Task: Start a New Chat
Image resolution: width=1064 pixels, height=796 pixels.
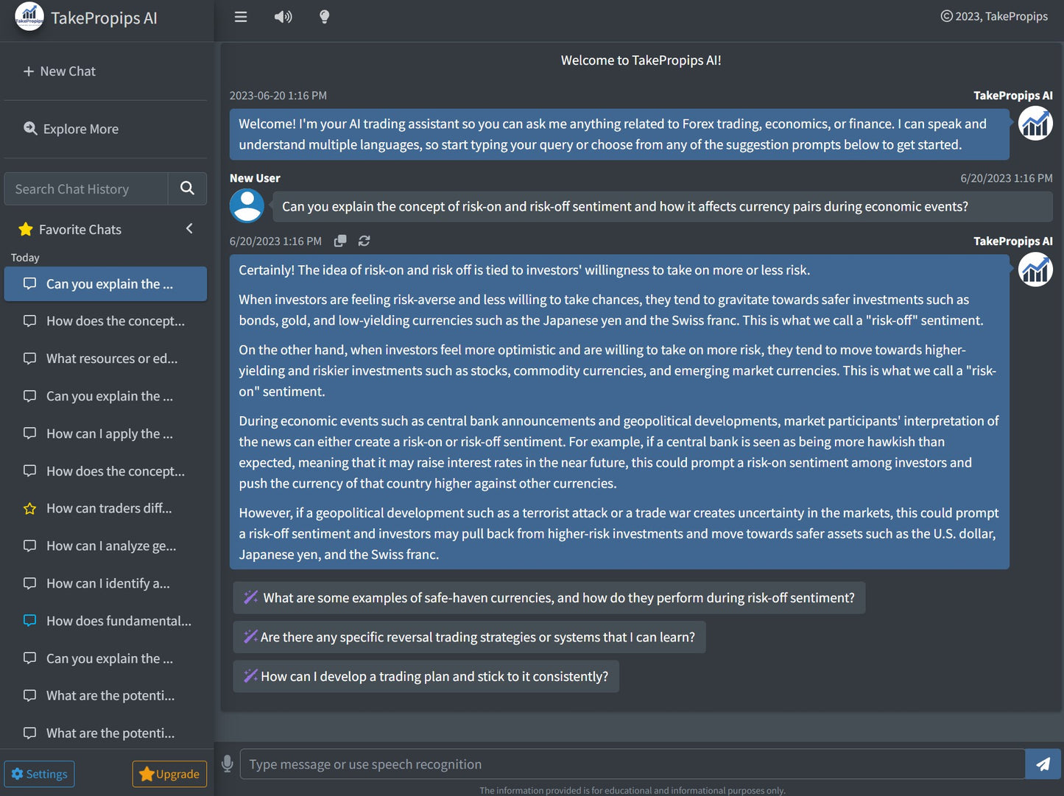Action: [60, 71]
